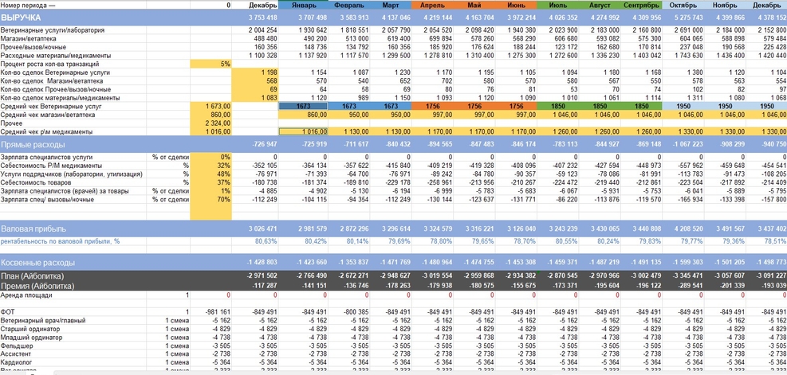Click the ФОТ row label
Image resolution: width=787 pixels, height=375 pixels.
pyautogui.click(x=7, y=312)
